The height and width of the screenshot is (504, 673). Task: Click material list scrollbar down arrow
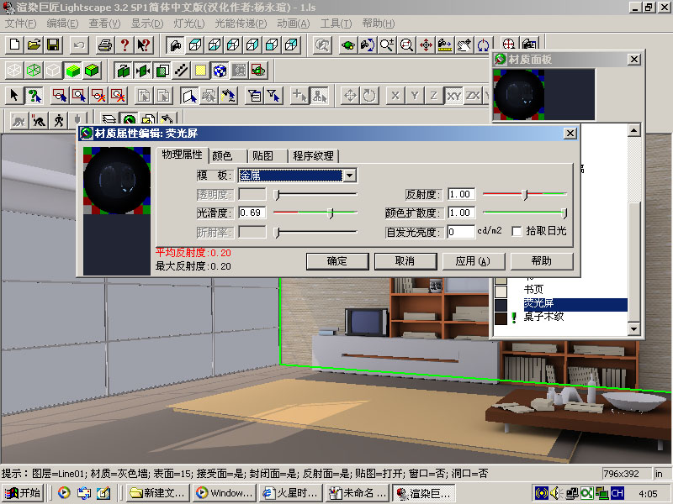point(634,329)
